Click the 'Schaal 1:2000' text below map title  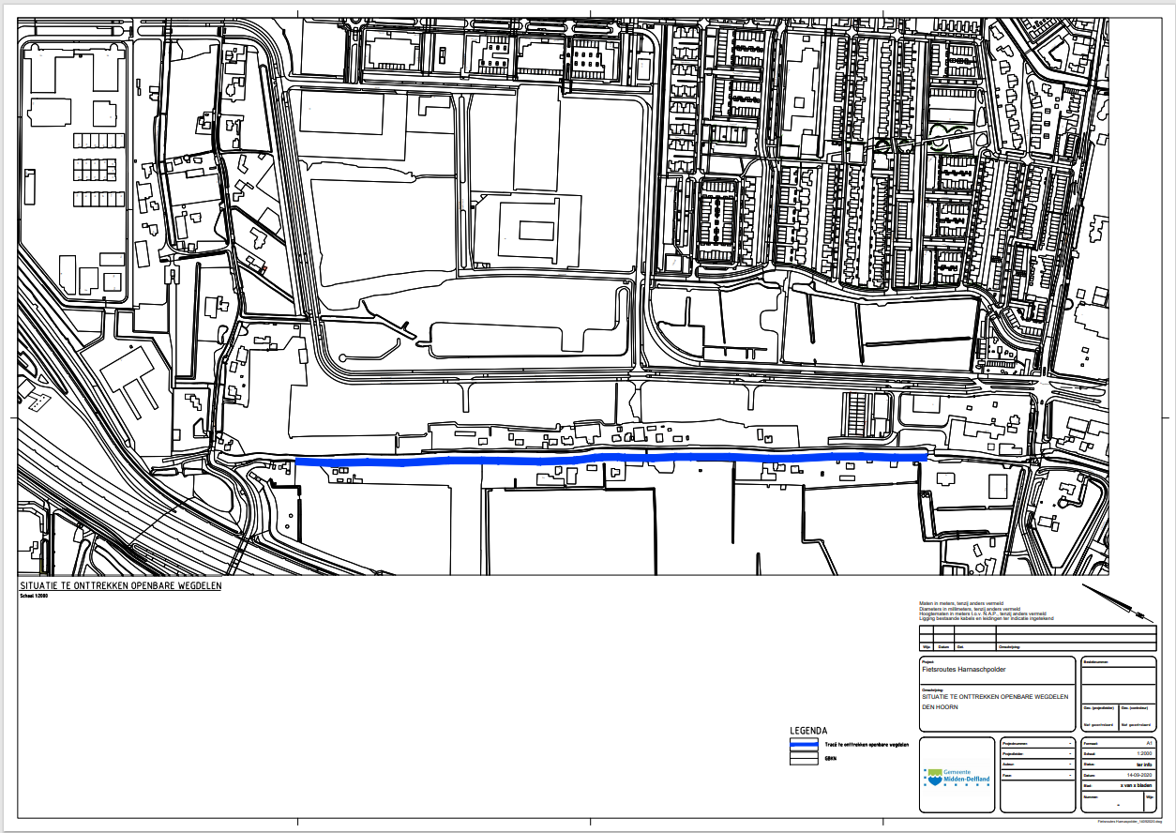pos(36,596)
